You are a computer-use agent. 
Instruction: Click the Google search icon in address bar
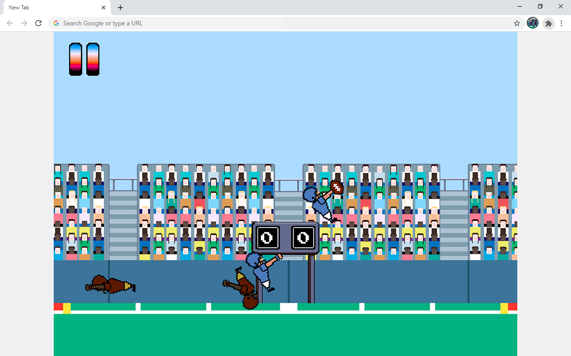pos(56,23)
